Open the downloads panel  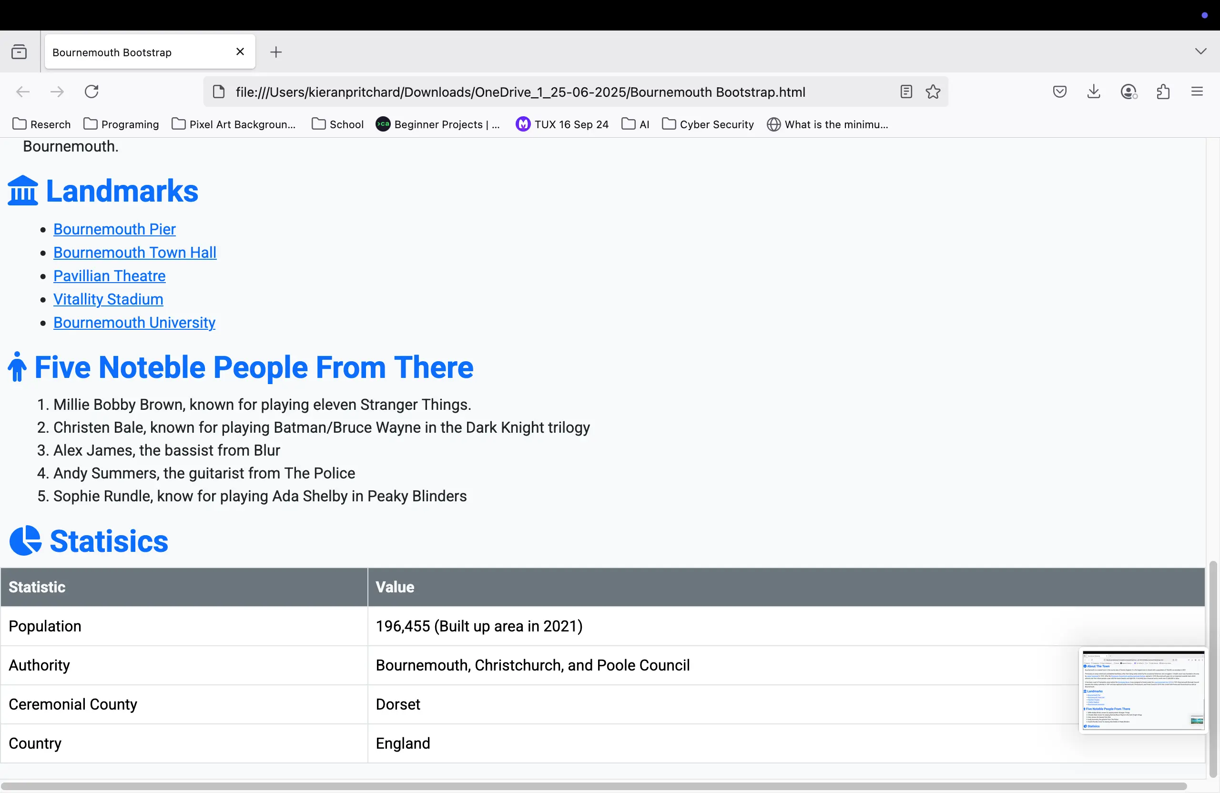pos(1094,92)
